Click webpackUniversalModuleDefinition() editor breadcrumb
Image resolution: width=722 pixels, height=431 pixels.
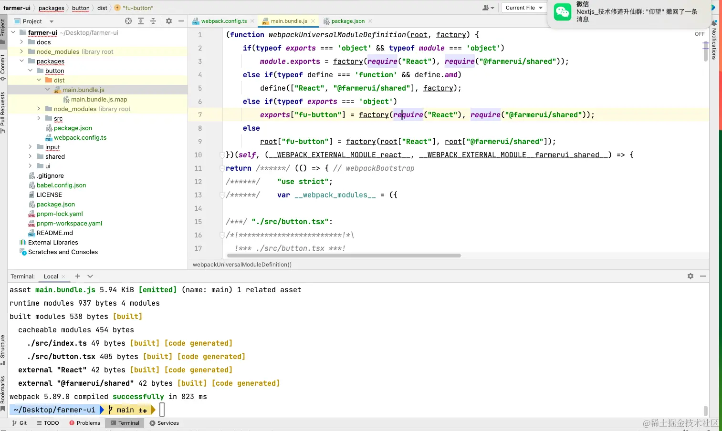tap(242, 265)
